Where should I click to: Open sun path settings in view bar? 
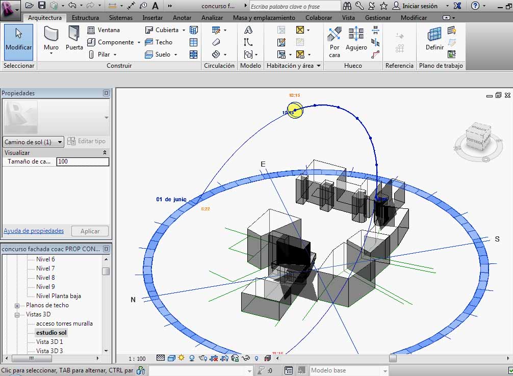pos(181,358)
